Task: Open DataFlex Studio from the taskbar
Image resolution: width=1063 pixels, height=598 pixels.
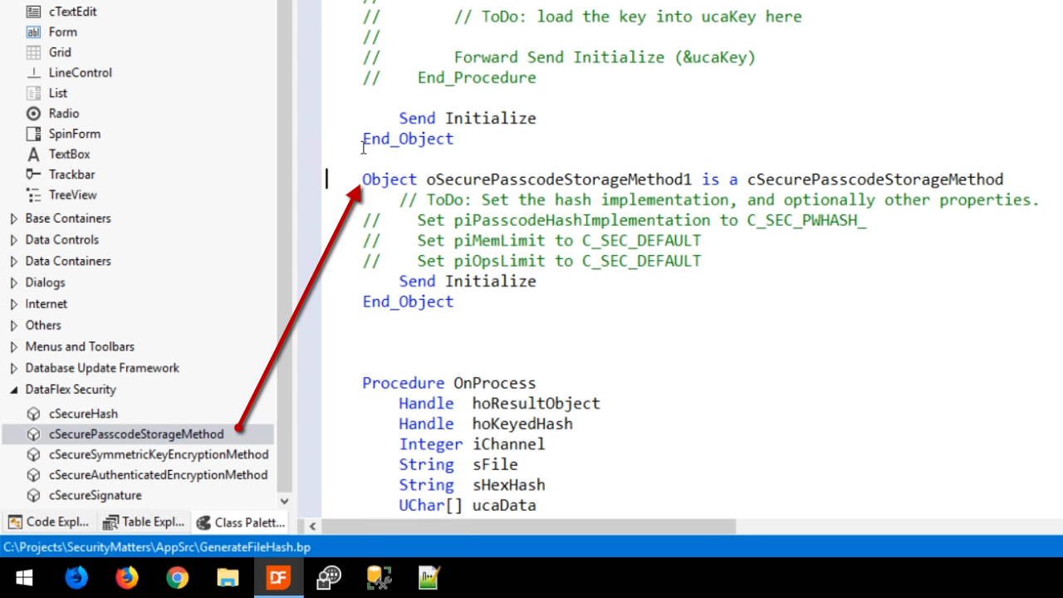Action: click(x=277, y=577)
